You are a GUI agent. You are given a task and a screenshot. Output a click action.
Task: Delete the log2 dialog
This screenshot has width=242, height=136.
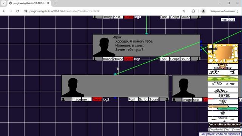[x=97, y=99]
